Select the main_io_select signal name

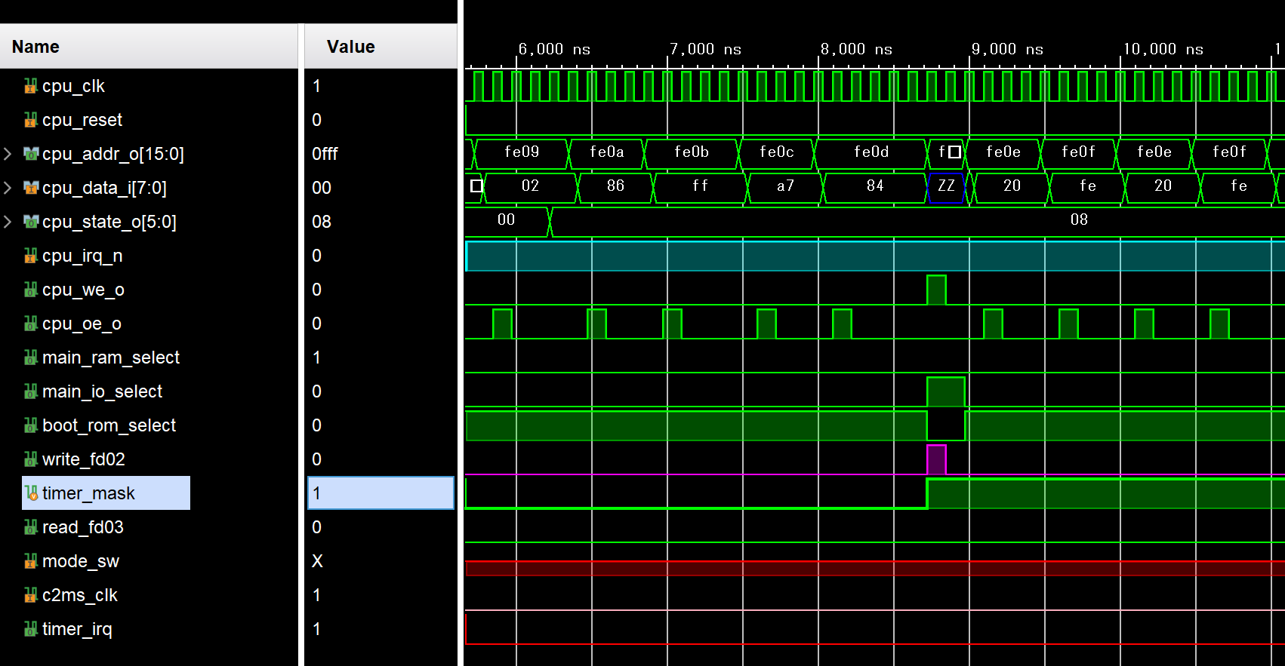click(x=102, y=391)
